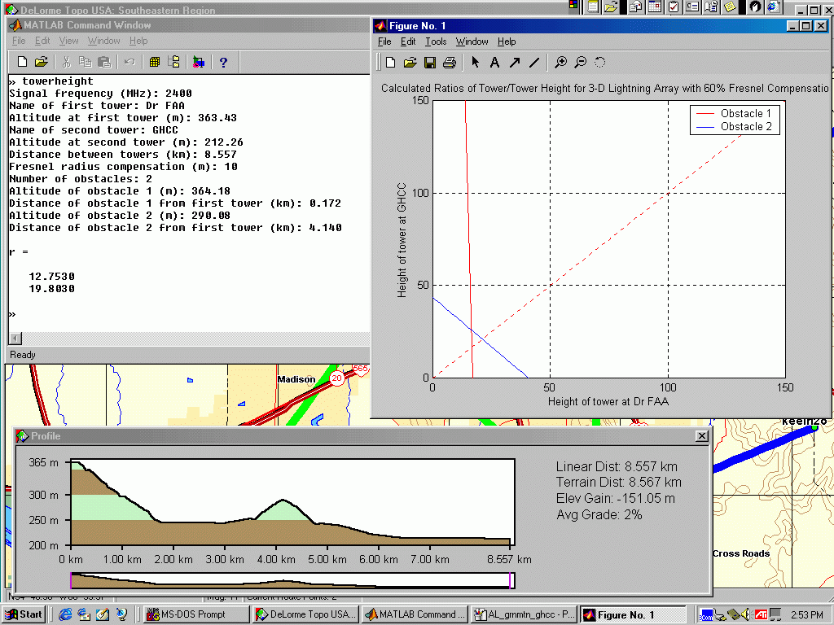
Task: Click New Office Document shortcut bar icon
Action: [x=593, y=7]
